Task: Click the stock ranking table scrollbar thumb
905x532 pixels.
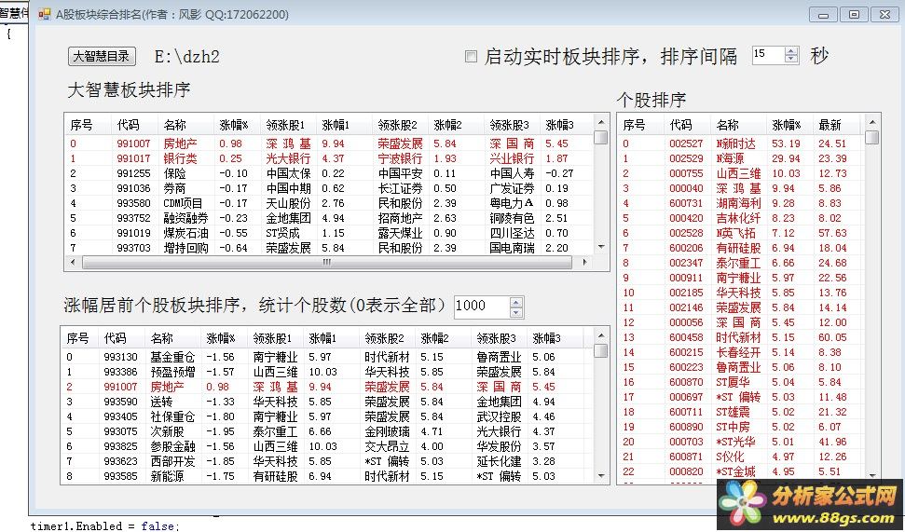Action: [x=872, y=137]
